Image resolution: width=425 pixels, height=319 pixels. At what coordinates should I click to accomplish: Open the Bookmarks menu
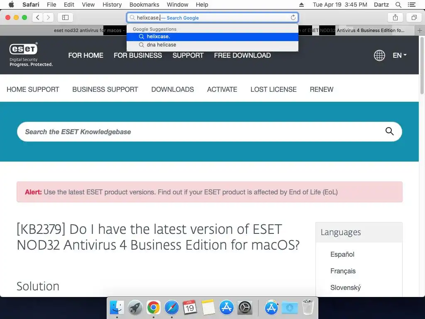pos(144,5)
